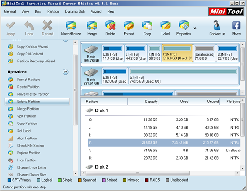Click the Discard X icon
The width and height of the screenshot is (247, 191).
click(47, 25)
